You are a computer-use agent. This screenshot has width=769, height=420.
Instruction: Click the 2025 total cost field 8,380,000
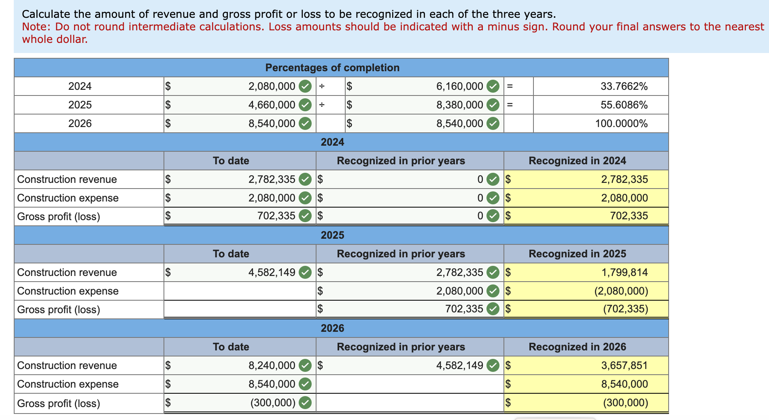425,105
